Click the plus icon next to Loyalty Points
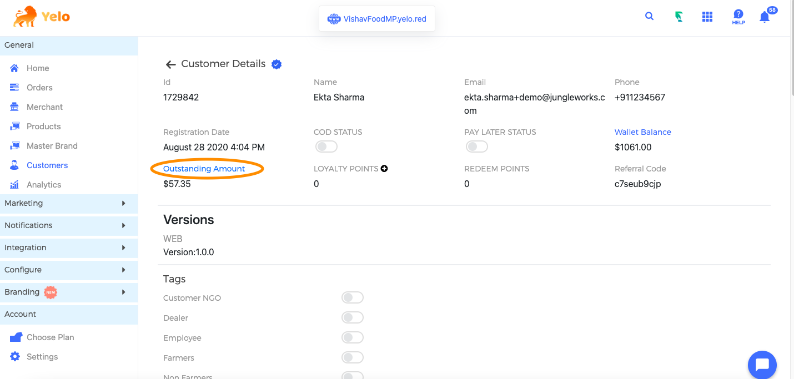The height and width of the screenshot is (379, 794). tap(384, 169)
